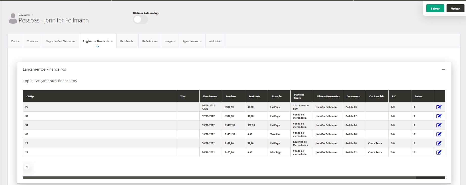Edit the entry for Pedido 27

pyautogui.click(x=439, y=116)
